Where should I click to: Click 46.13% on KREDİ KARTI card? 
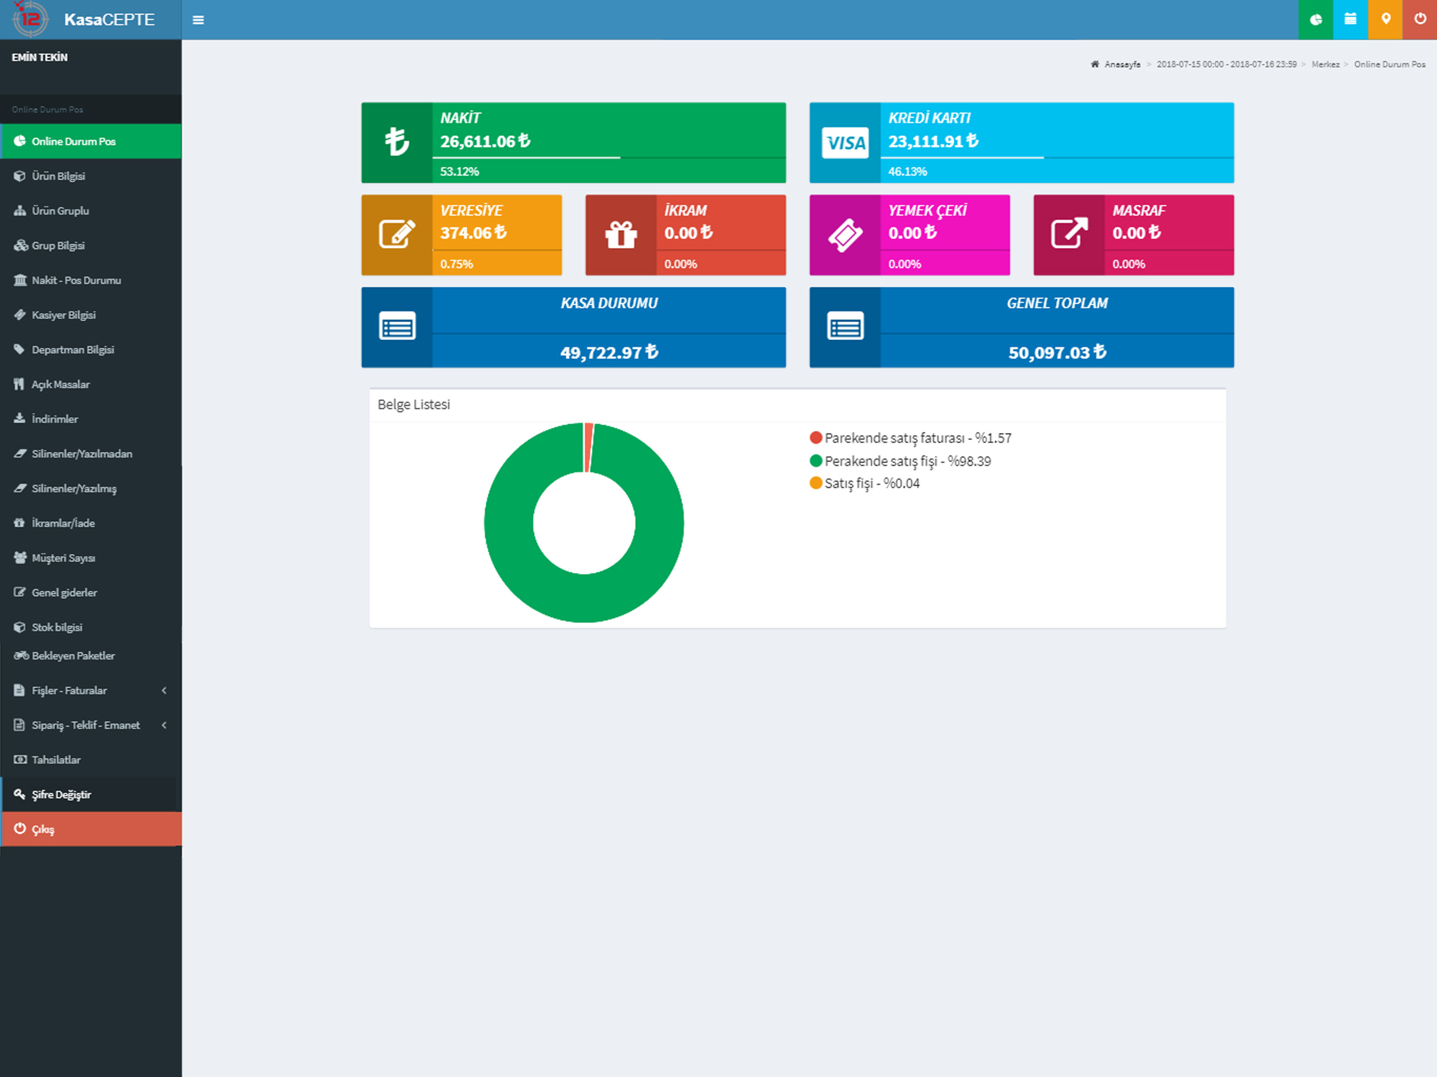pyautogui.click(x=907, y=171)
